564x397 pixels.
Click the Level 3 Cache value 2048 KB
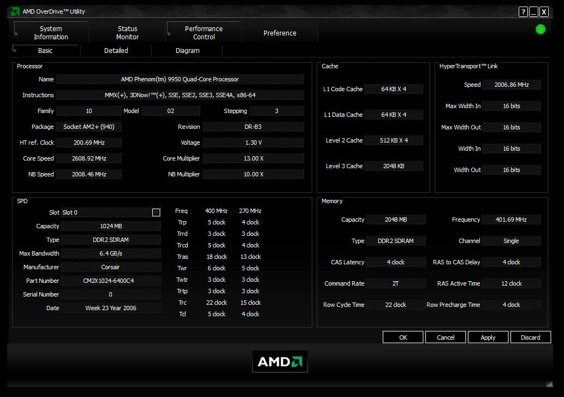(394, 166)
